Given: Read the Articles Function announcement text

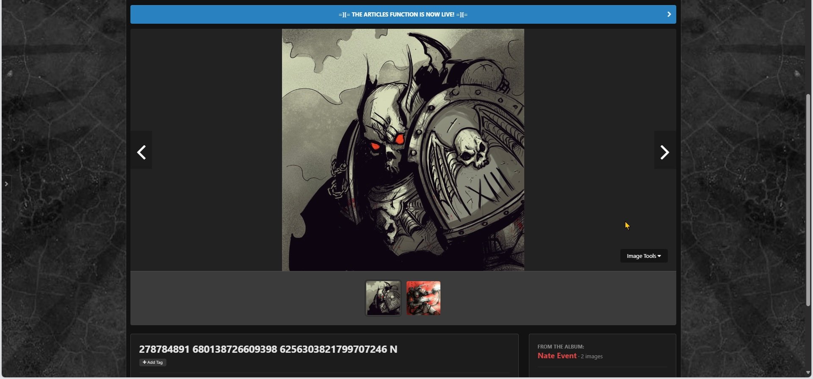Looking at the screenshot, I should [x=403, y=14].
